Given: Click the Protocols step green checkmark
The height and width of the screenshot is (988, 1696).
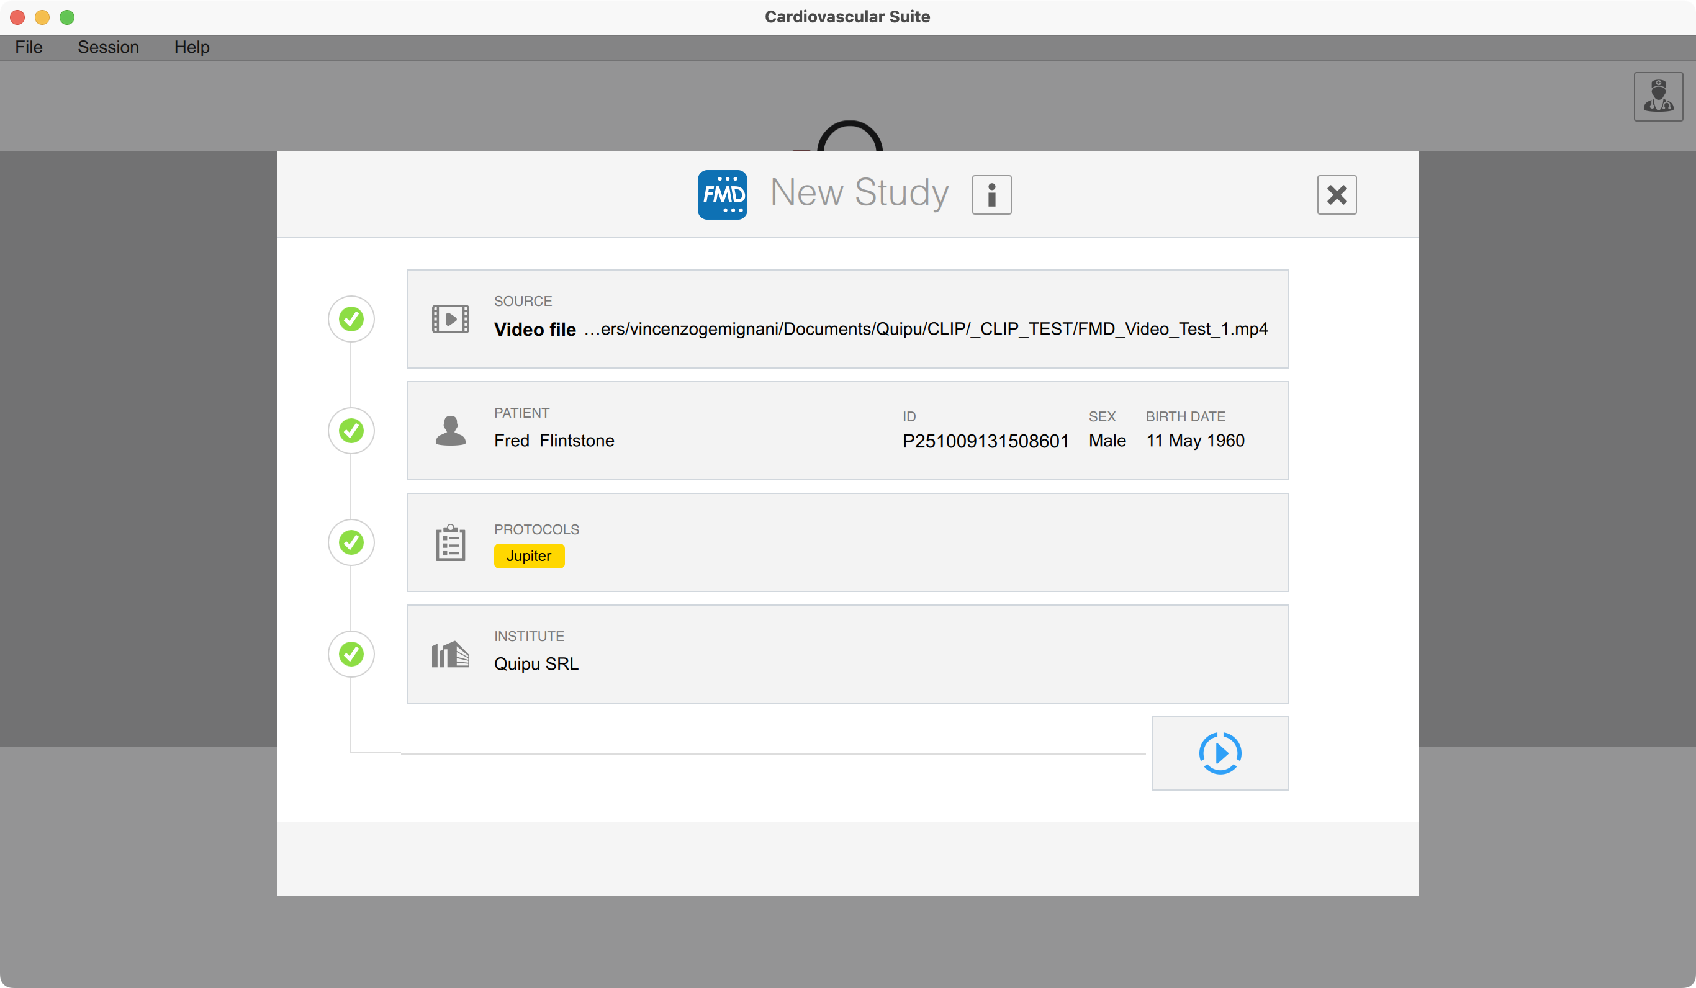Looking at the screenshot, I should 351,542.
